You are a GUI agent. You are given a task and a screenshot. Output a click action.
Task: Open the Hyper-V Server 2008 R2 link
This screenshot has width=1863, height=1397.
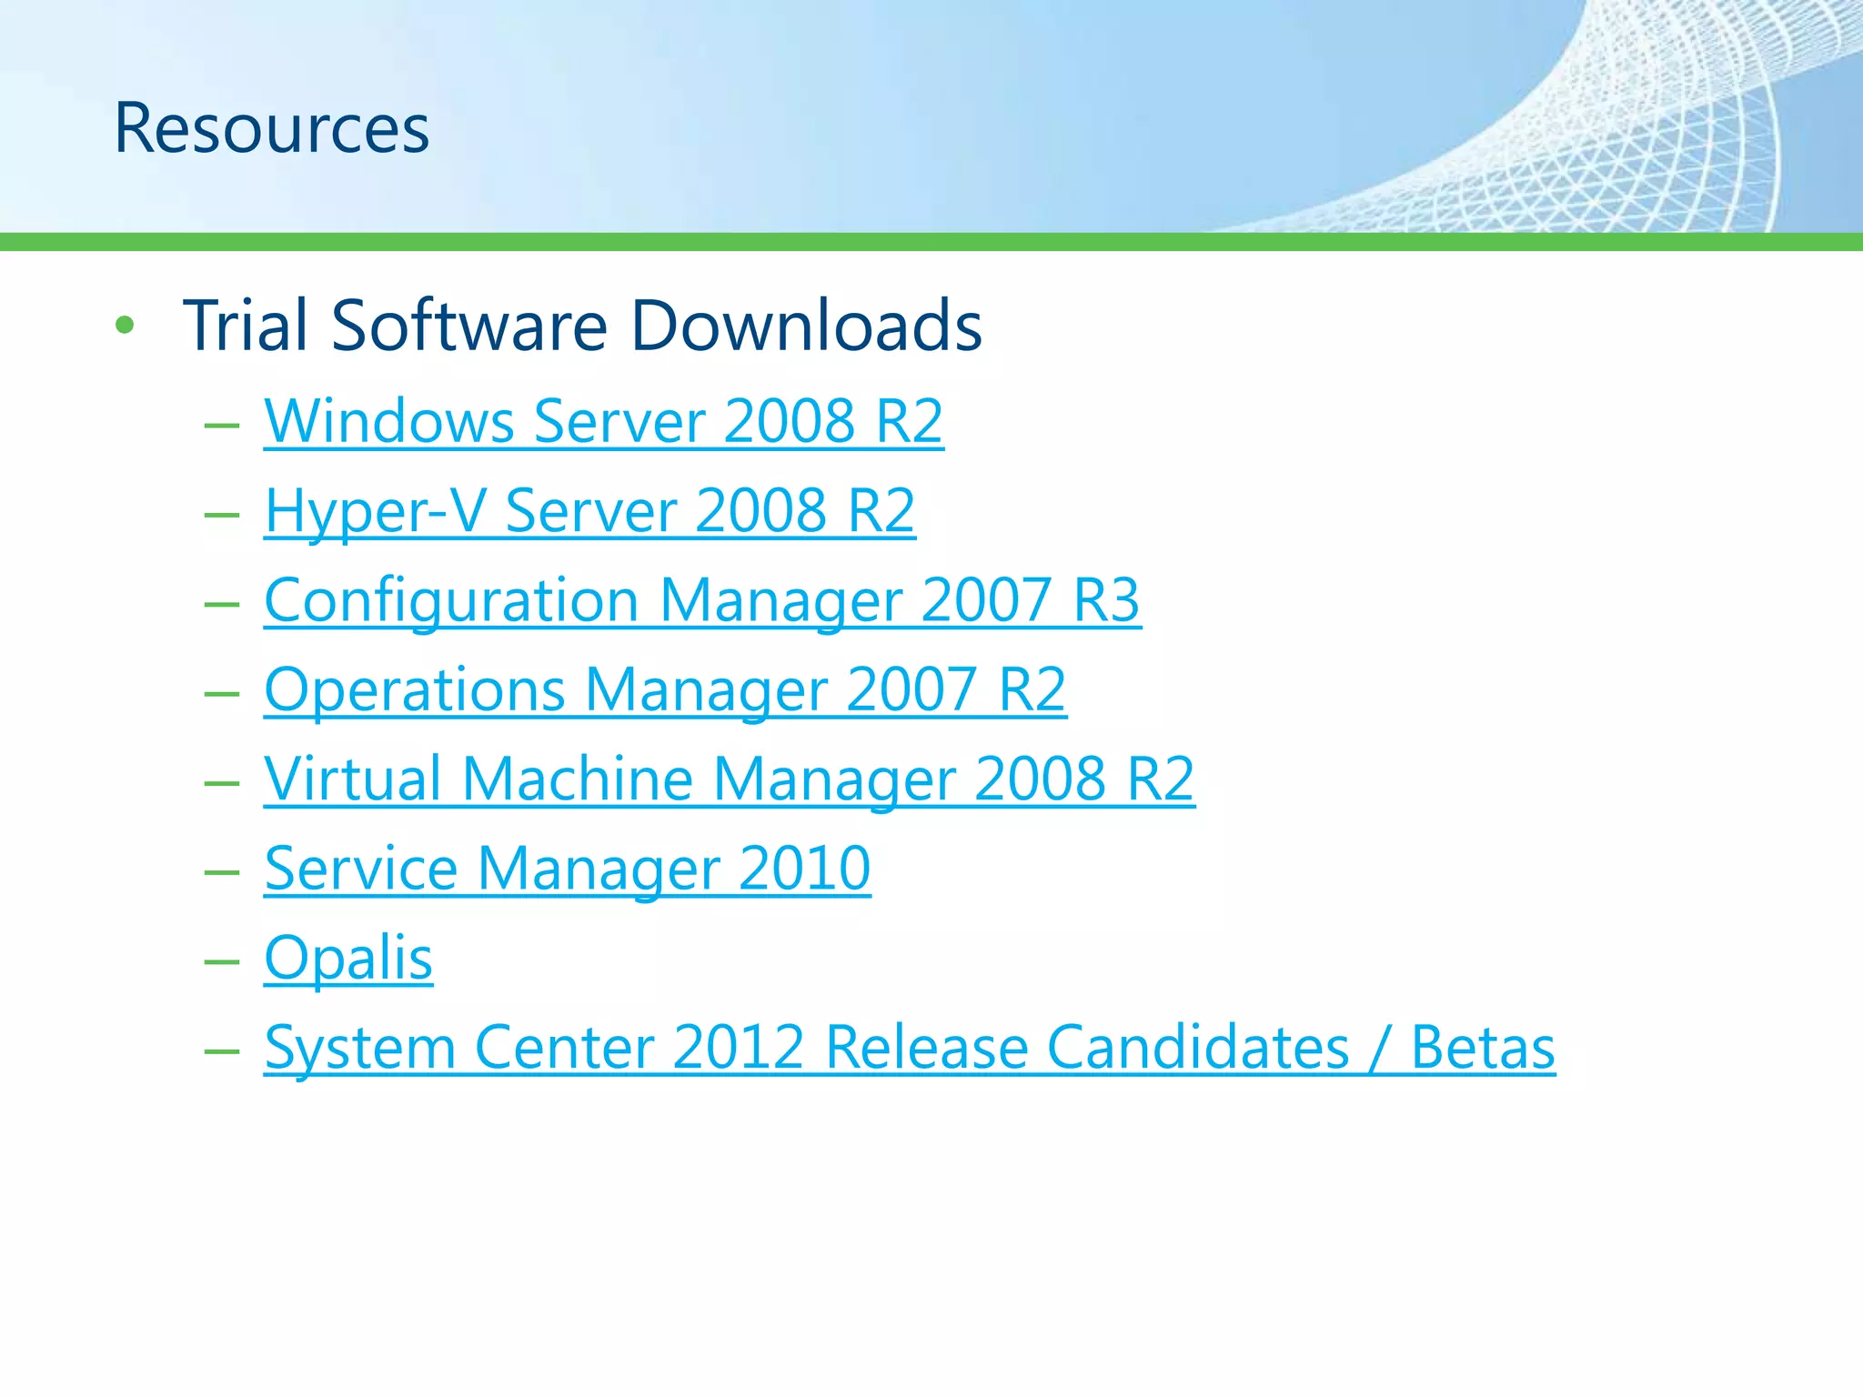pyautogui.click(x=589, y=511)
